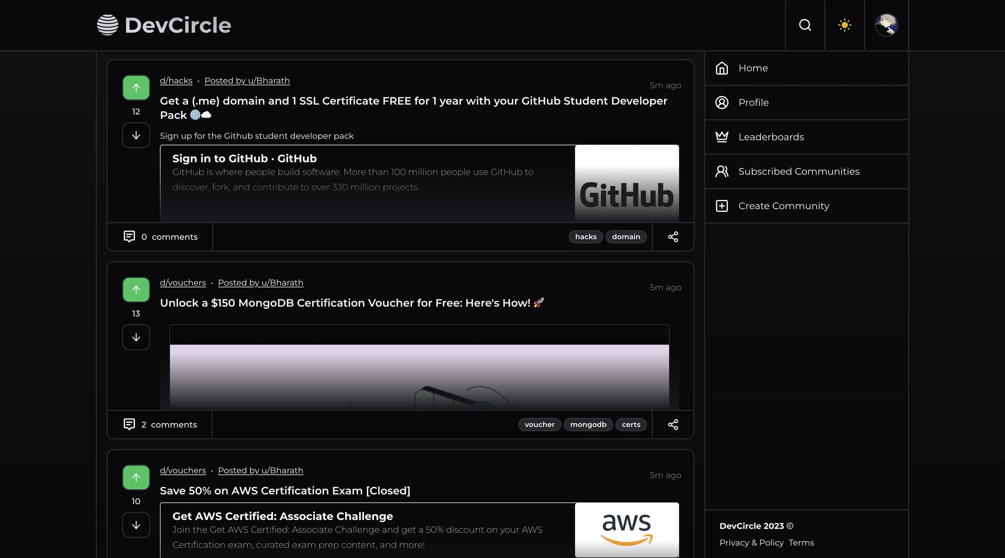Share the MongoDB Certification Voucher post

[x=673, y=425]
